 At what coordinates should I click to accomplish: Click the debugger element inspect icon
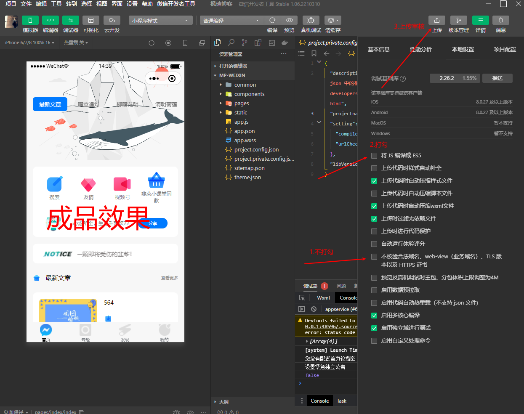coord(302,297)
